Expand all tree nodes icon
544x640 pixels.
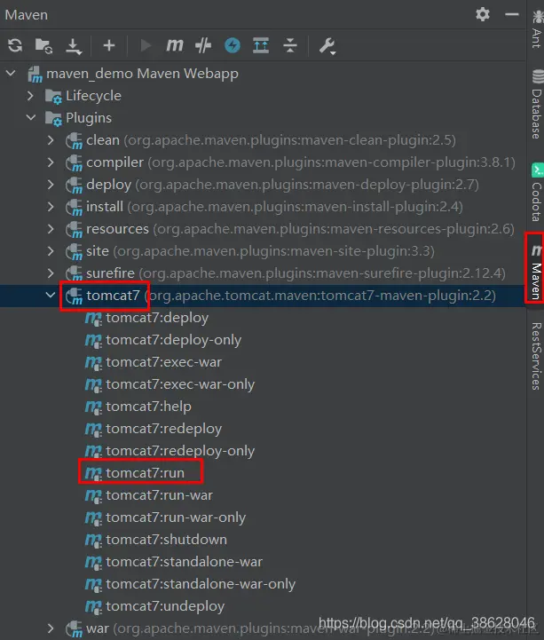click(261, 45)
